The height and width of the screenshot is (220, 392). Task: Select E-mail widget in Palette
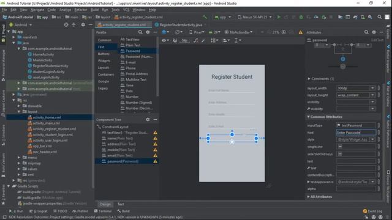pos(130,62)
